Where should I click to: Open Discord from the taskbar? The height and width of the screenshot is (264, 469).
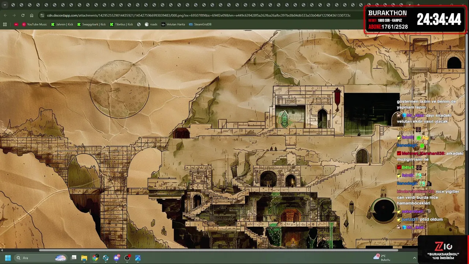(x=117, y=258)
